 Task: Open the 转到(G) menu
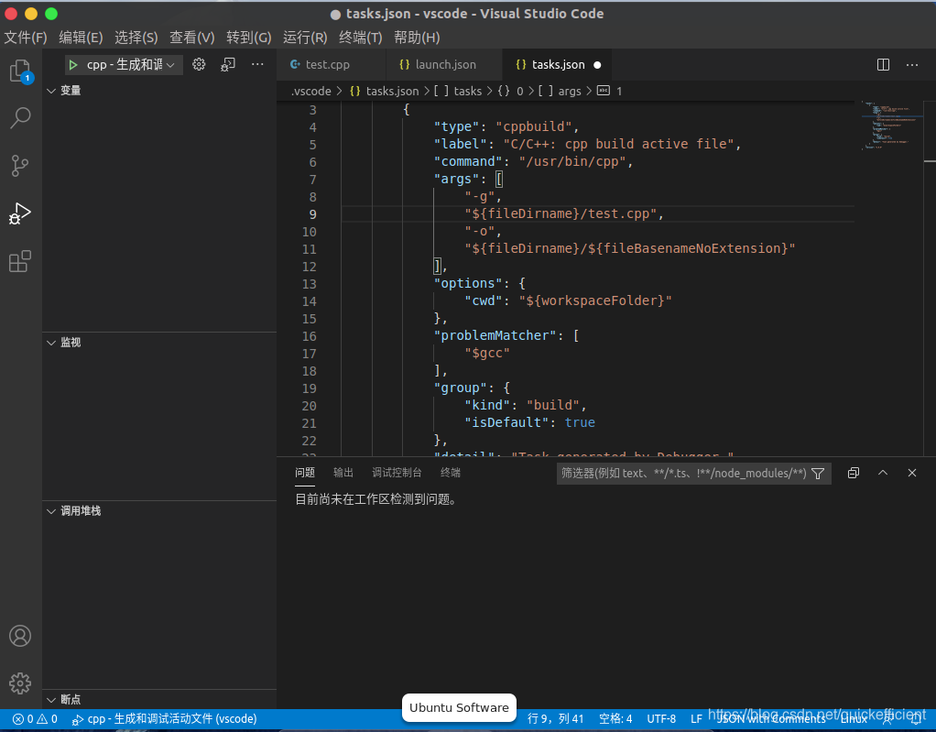(248, 38)
